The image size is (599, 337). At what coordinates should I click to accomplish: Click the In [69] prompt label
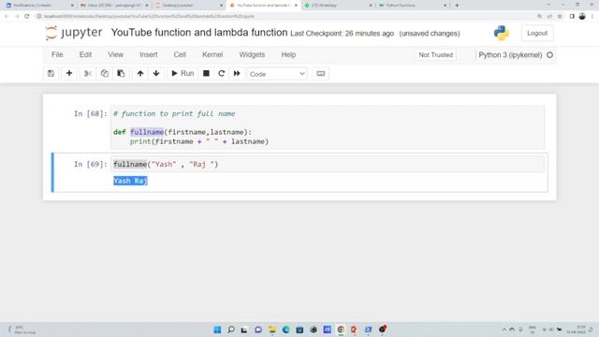pos(91,165)
